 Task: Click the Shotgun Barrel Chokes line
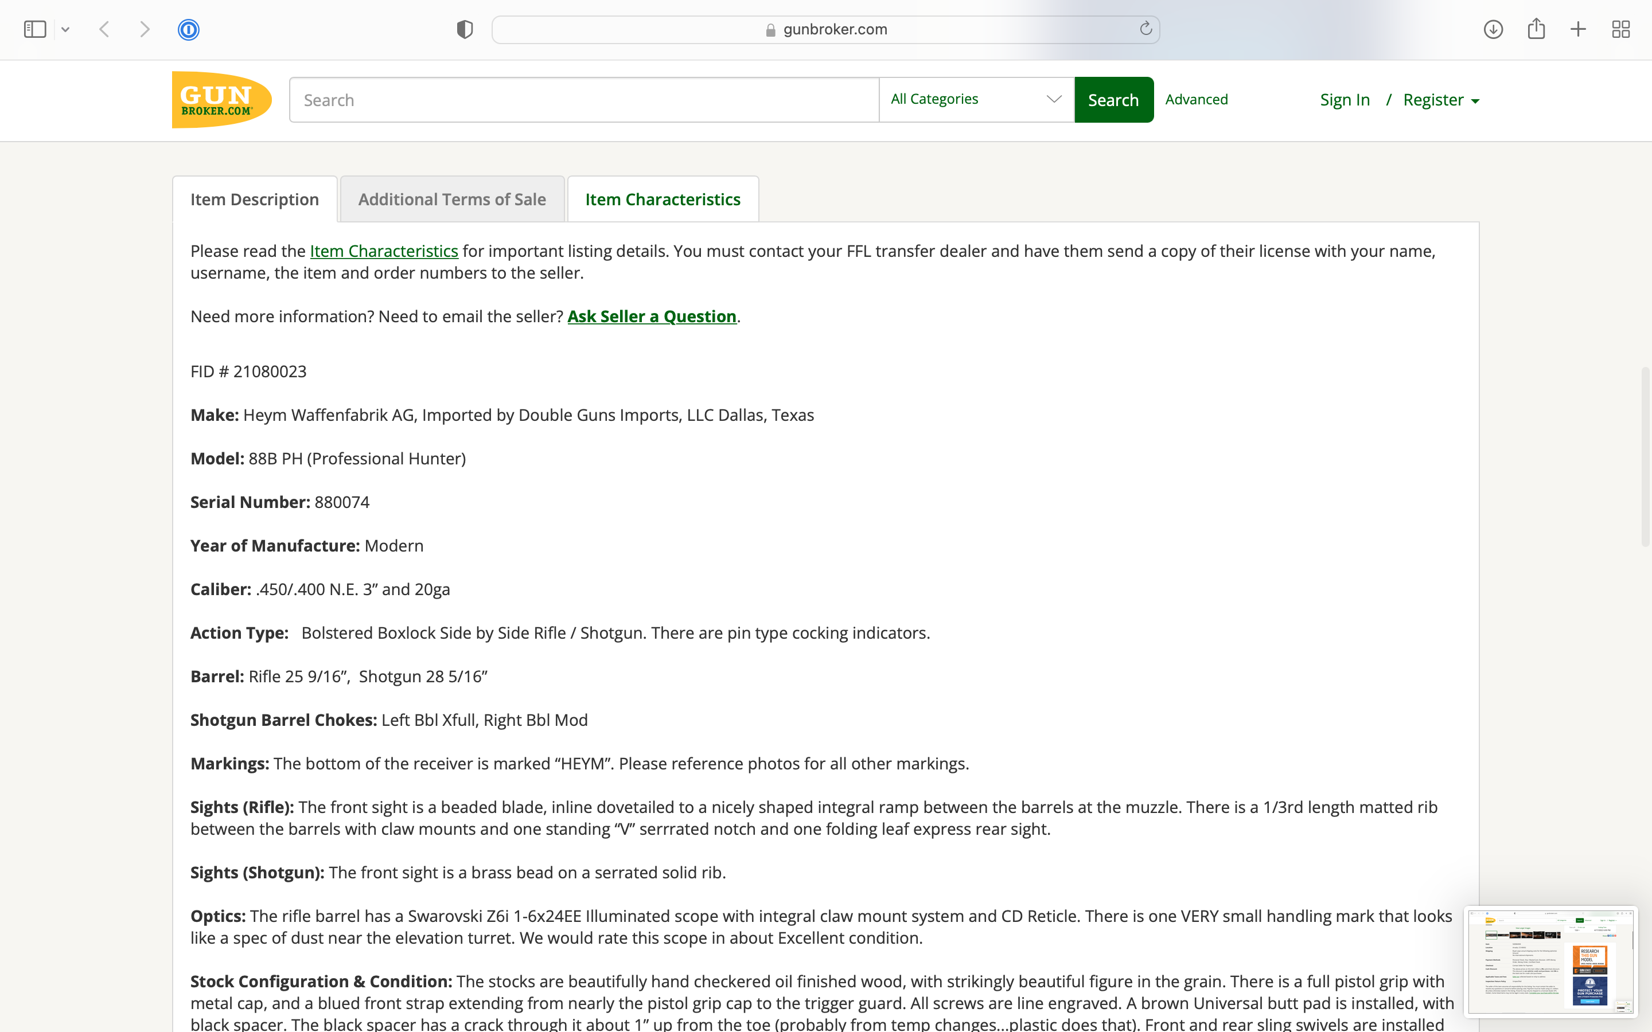(x=389, y=720)
